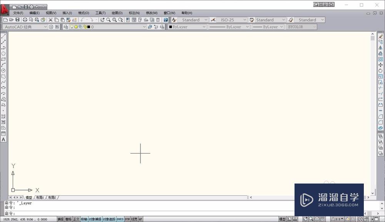The image size is (385, 222).
Task: Turn on grid display with 栅格
Action: pyautogui.click(x=68, y=219)
